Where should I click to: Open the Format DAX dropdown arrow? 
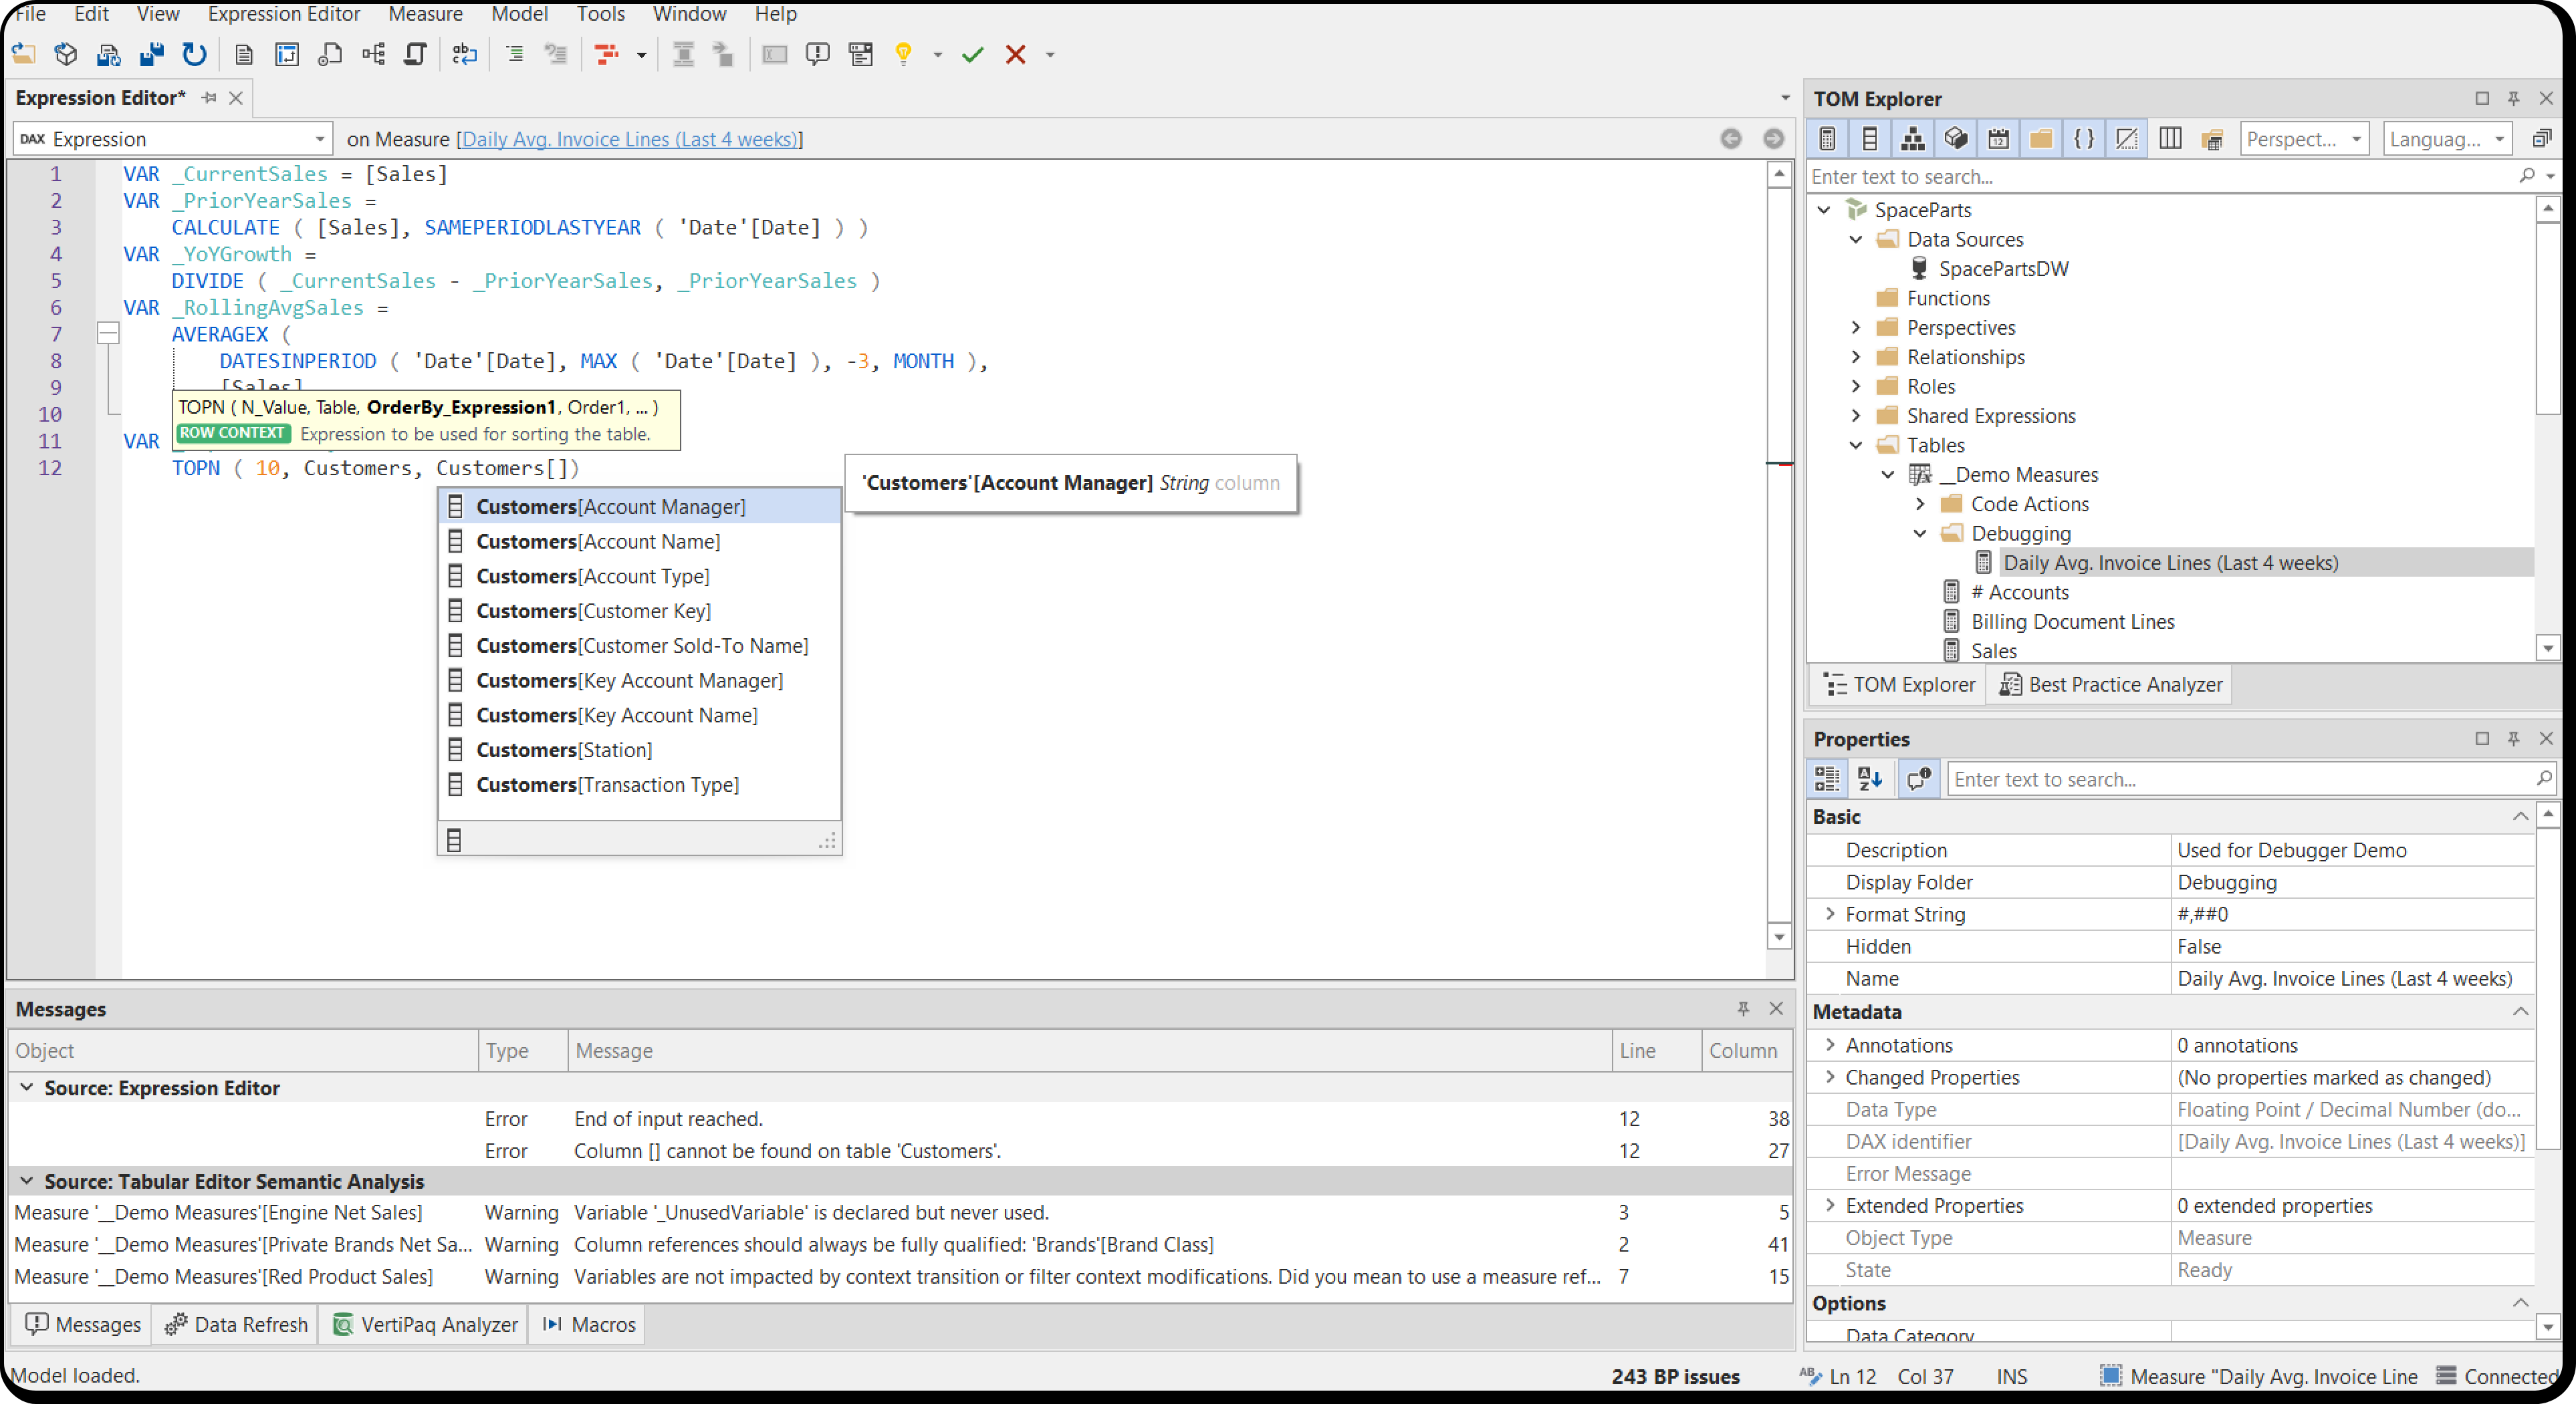coord(641,55)
